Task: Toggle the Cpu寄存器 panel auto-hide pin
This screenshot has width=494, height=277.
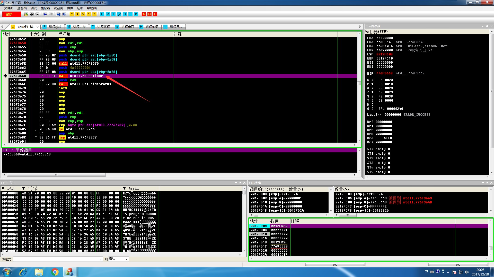Action: [487, 26]
